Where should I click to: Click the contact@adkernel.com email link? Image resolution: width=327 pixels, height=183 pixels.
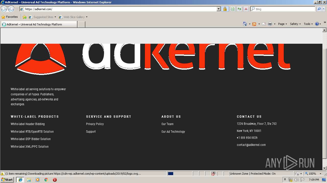click(251, 145)
